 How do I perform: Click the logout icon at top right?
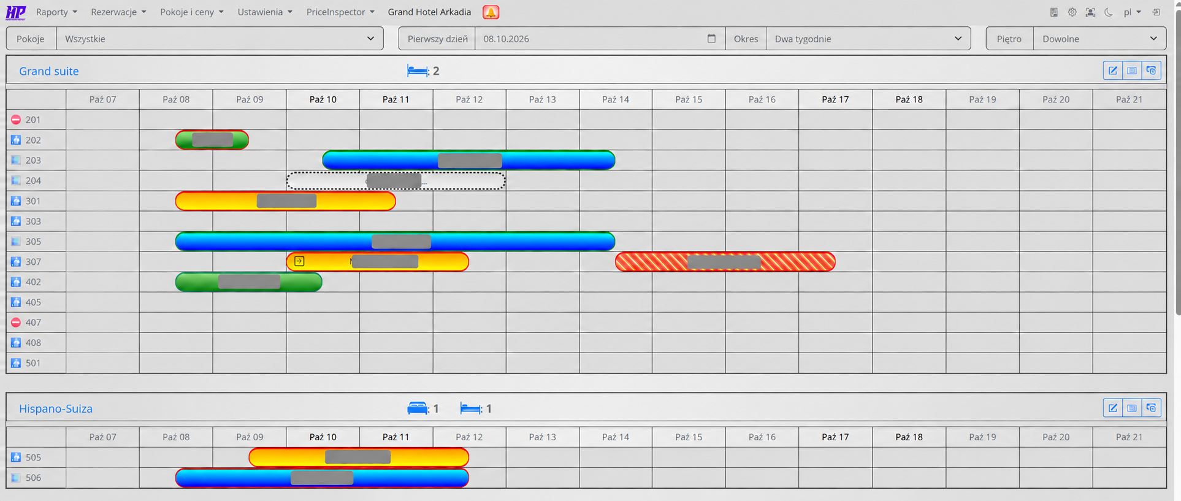click(x=1156, y=12)
